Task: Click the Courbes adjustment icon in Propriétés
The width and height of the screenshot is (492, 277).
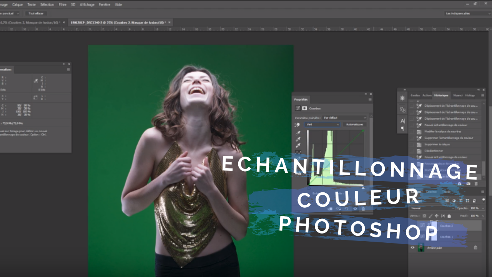Action: [x=298, y=108]
